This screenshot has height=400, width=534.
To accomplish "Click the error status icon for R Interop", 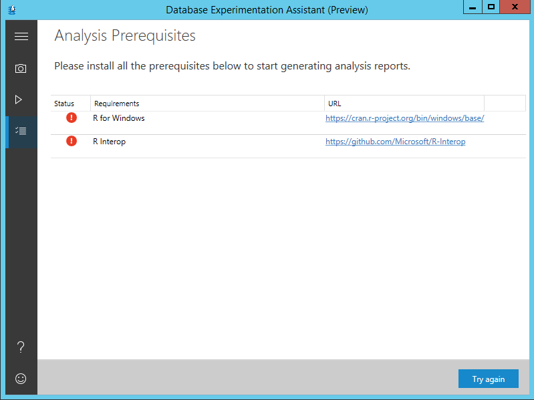I will 72,142.
